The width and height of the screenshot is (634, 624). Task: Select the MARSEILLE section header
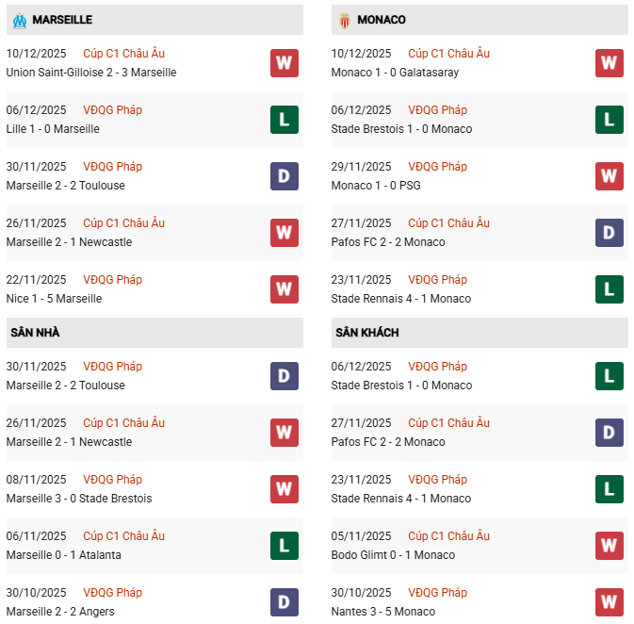(62, 20)
